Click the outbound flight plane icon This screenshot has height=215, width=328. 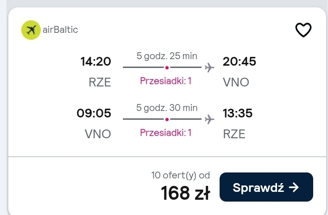[x=209, y=68]
